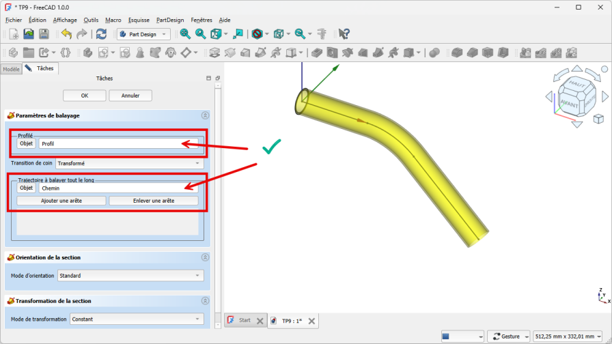Open the Part Design workbench dropdown
This screenshot has height=344, width=612.
coord(143,33)
